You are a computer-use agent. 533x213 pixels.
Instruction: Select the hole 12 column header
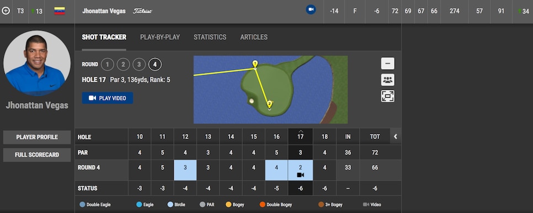(185, 136)
